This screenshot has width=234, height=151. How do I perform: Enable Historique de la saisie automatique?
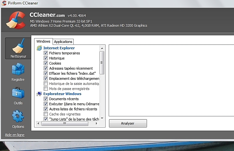pos(46,84)
